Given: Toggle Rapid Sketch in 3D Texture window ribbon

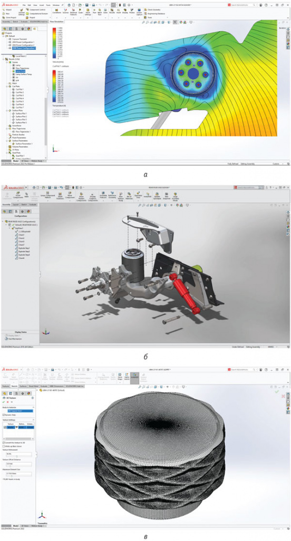Looking at the screenshot, I should [127, 376].
